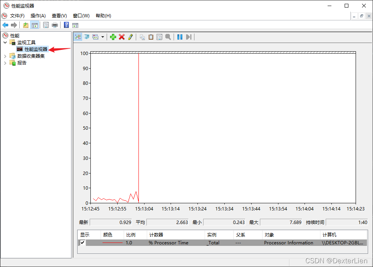Select 数据收集器集 in the tree
The image size is (373, 267).
click(31, 56)
